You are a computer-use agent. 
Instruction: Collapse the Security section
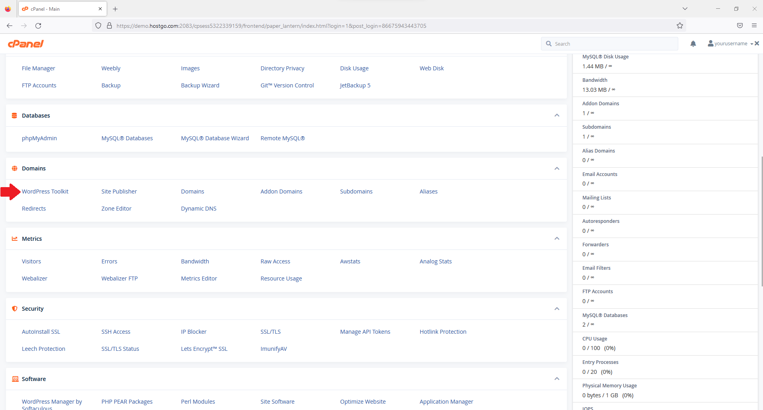tap(557, 309)
